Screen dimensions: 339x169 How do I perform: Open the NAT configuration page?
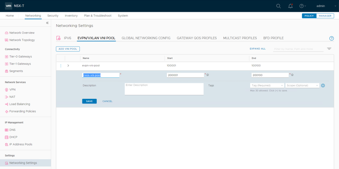(13, 97)
